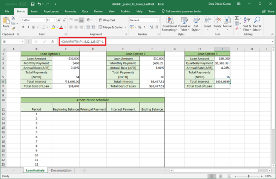Screen dimensions: 276x179
Task: Toggle Align Right for the cell
Action: coord(81,27)
